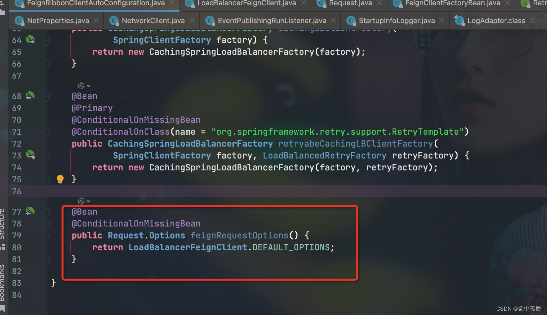The height and width of the screenshot is (315, 547).
Task: Click DEFAULT_OPTIONS constant on line 80
Action: (291, 247)
